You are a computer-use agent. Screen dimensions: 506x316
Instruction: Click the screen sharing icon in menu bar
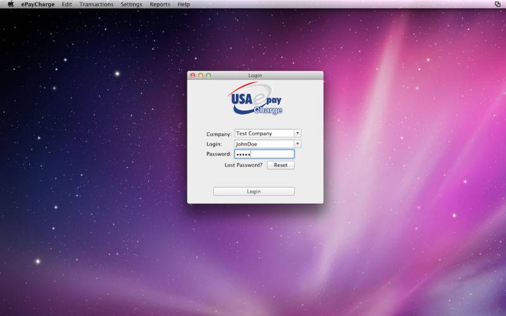point(497,4)
